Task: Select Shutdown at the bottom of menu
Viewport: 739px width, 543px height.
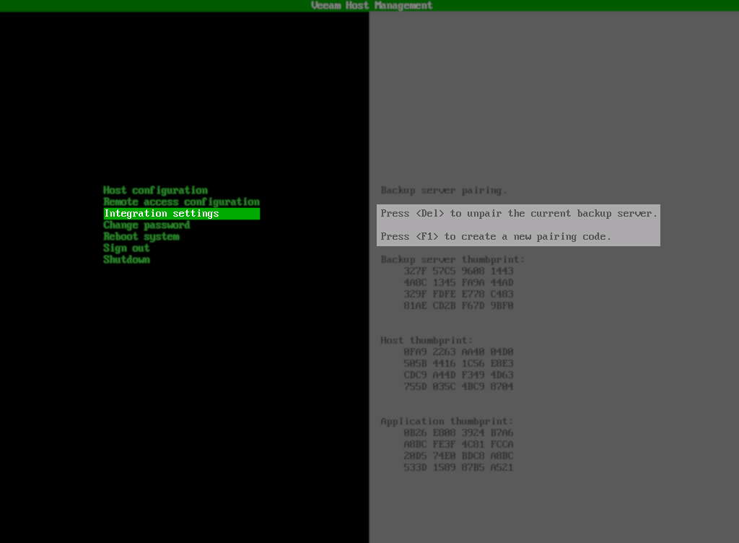Action: coord(126,259)
